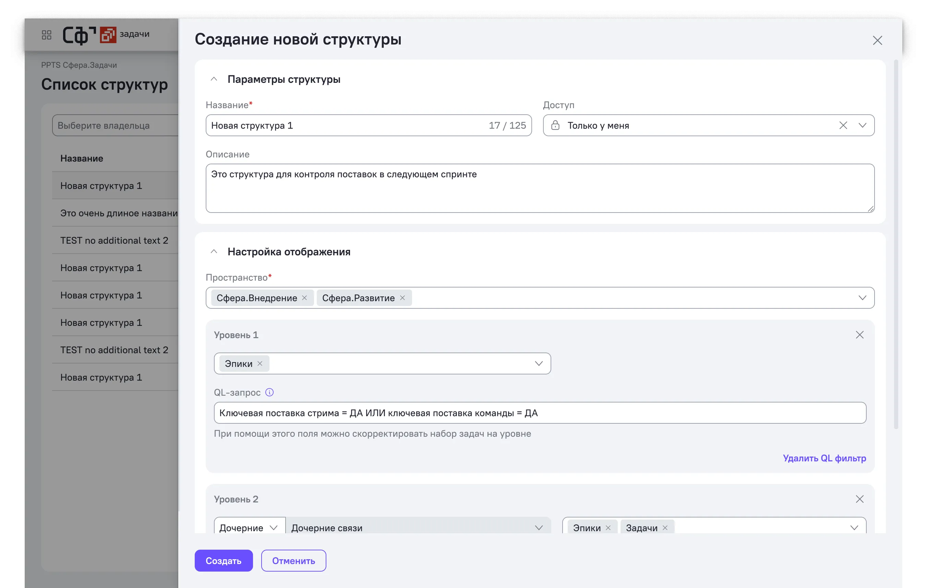927x588 pixels.
Task: Click the Уровень 2 heading
Action: coord(236,499)
